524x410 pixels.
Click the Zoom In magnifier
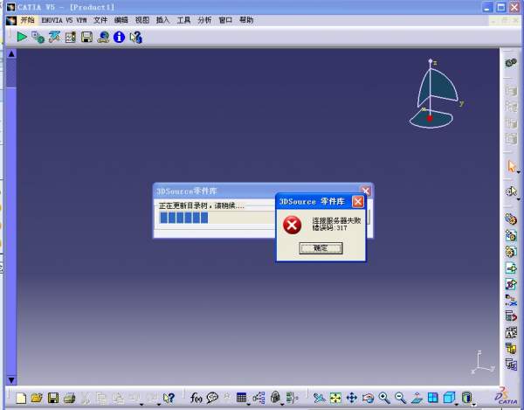pyautogui.click(x=384, y=398)
